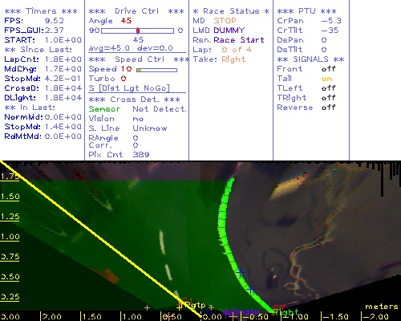Click the DsTilt value 0
This screenshot has width=401, height=321.
click(324, 50)
